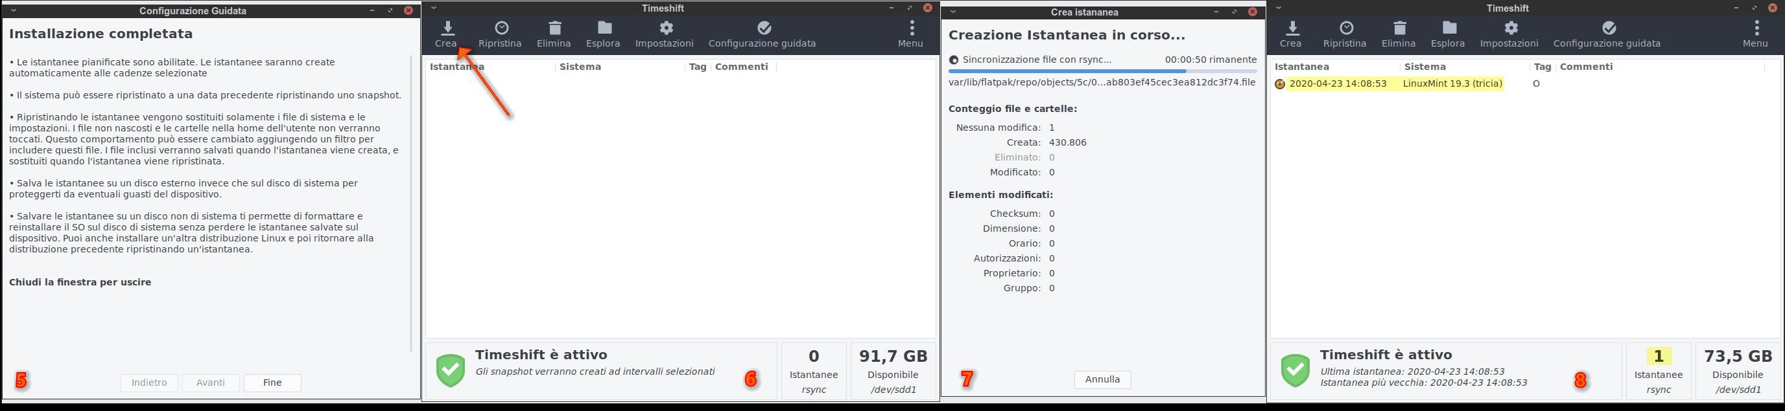This screenshot has width=1785, height=411.
Task: Launch Configurazione guidata in left Timeshift window
Action: (x=762, y=34)
